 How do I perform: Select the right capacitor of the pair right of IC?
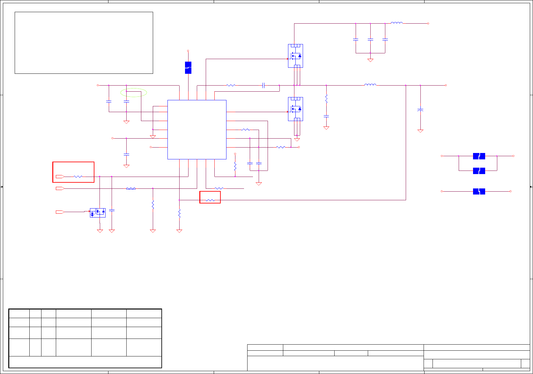(259, 163)
